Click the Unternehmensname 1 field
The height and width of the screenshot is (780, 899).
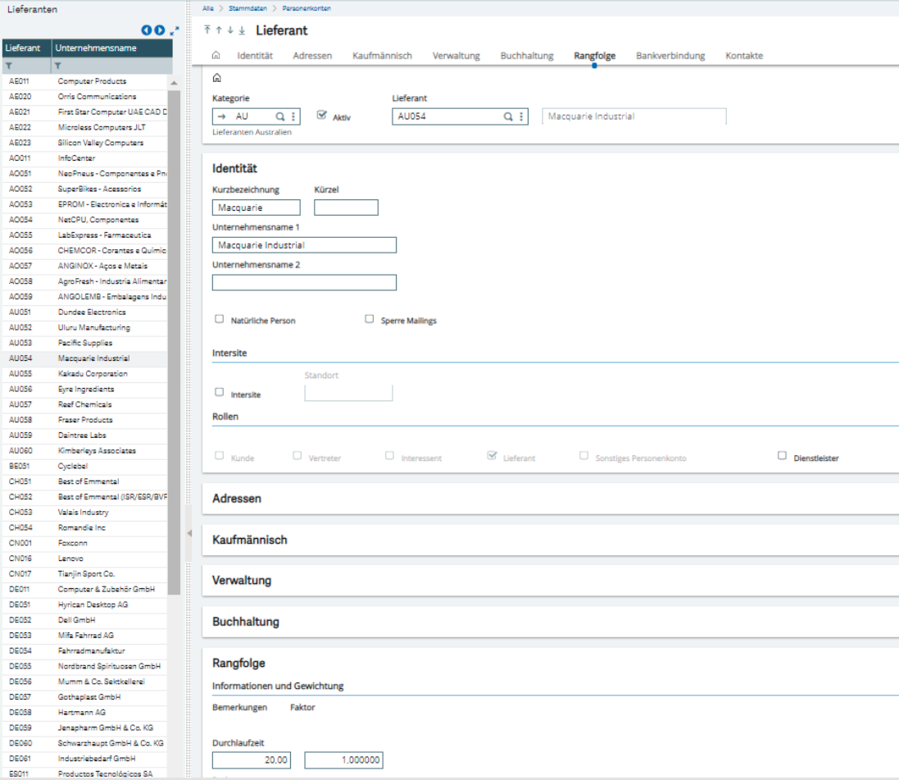pyautogui.click(x=304, y=245)
